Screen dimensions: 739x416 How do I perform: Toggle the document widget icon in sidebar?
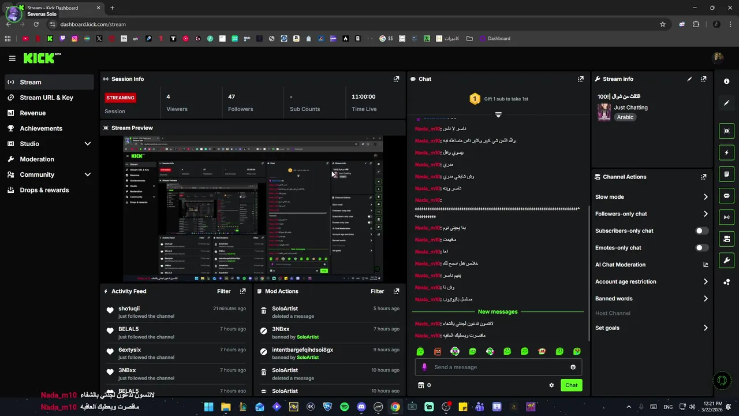(727, 174)
